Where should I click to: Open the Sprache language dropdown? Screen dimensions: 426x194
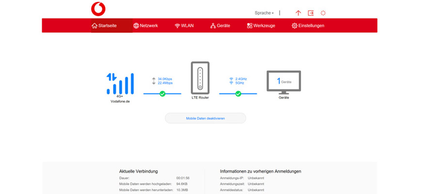(264, 13)
